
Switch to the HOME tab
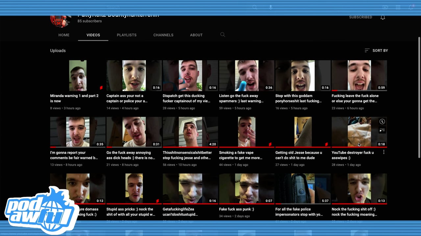click(x=64, y=35)
